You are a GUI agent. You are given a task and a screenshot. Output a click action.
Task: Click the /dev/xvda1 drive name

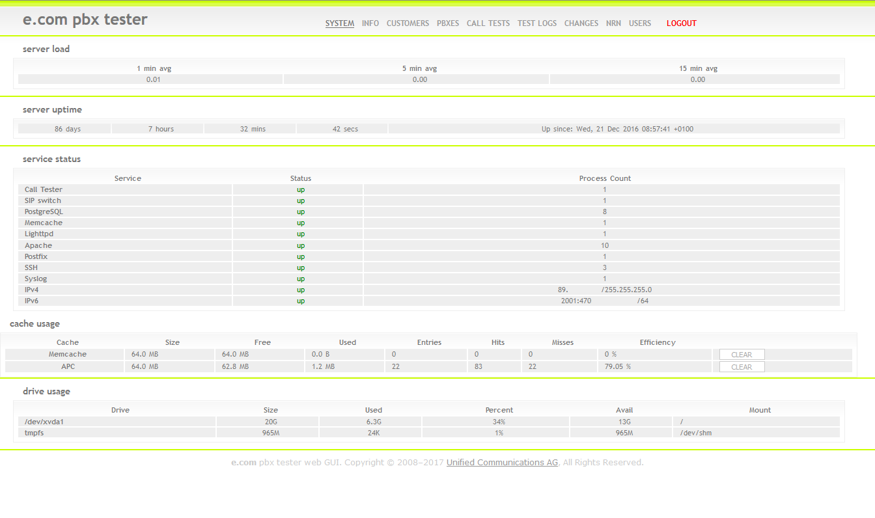44,422
